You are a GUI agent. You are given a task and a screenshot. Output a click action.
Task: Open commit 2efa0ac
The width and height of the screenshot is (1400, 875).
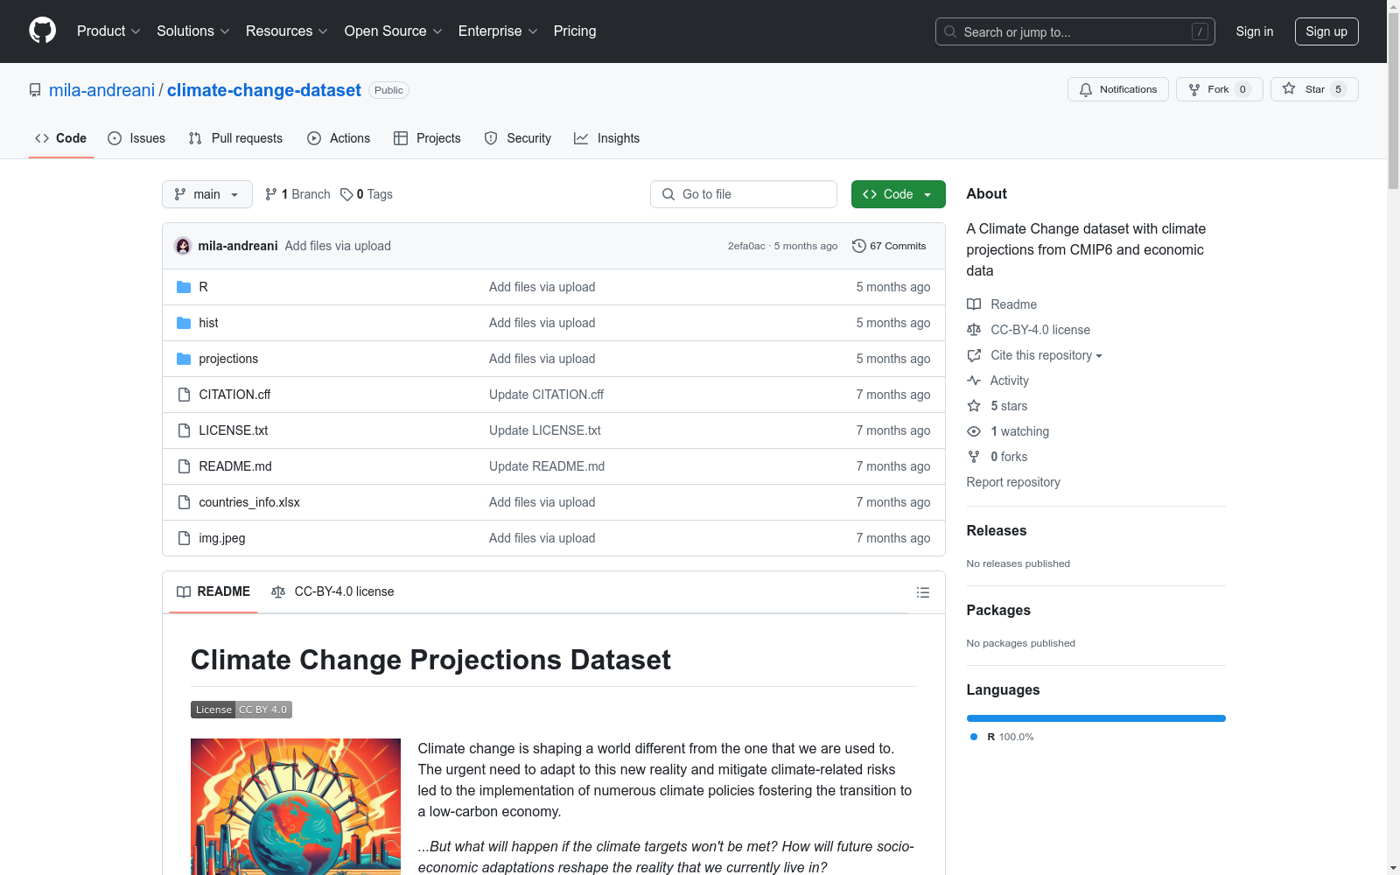click(746, 246)
